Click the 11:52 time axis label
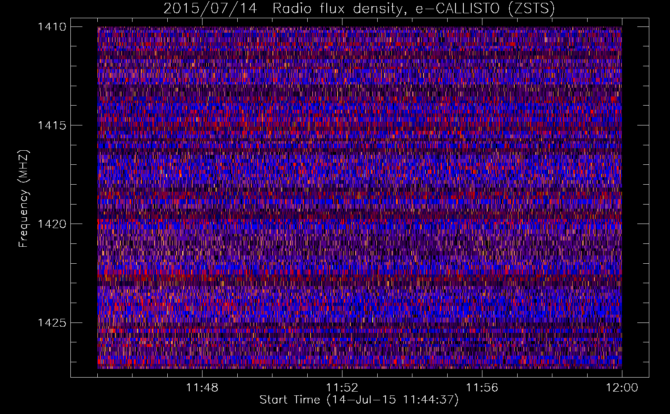This screenshot has height=414, width=670. 342,388
